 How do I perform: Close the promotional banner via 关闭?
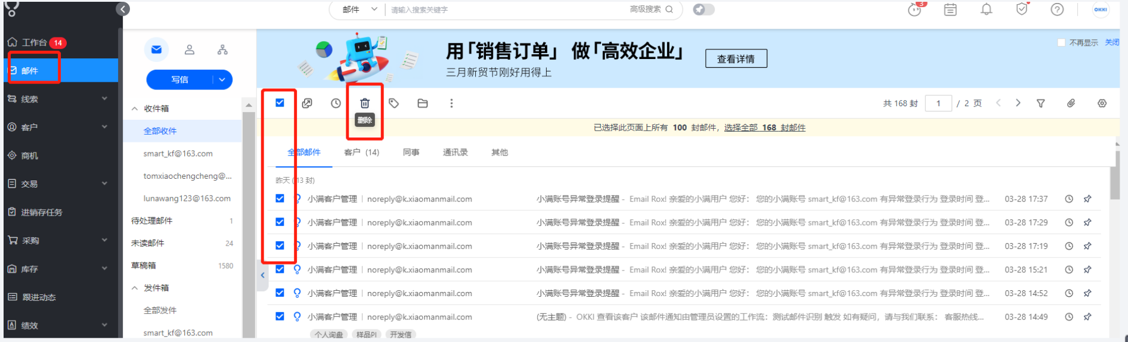tap(1112, 42)
